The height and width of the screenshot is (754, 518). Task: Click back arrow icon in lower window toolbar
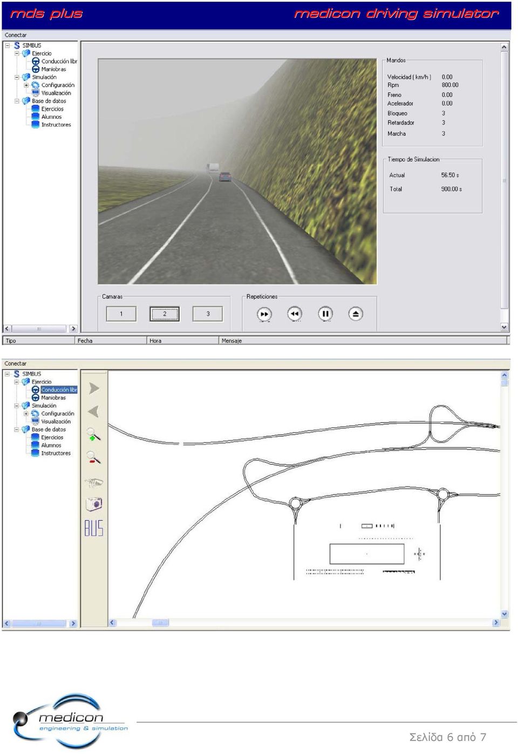click(94, 411)
